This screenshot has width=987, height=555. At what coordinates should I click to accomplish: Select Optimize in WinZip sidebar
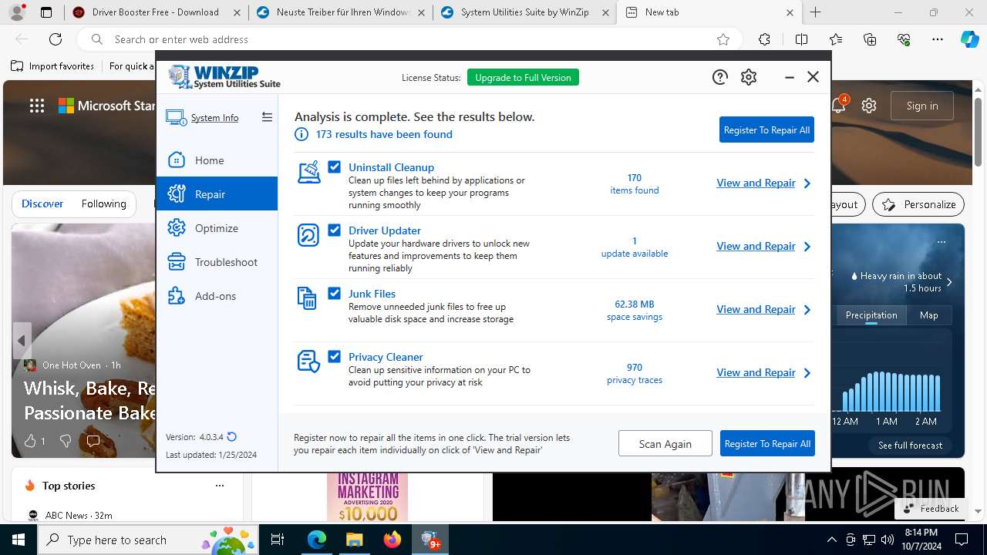(x=217, y=228)
